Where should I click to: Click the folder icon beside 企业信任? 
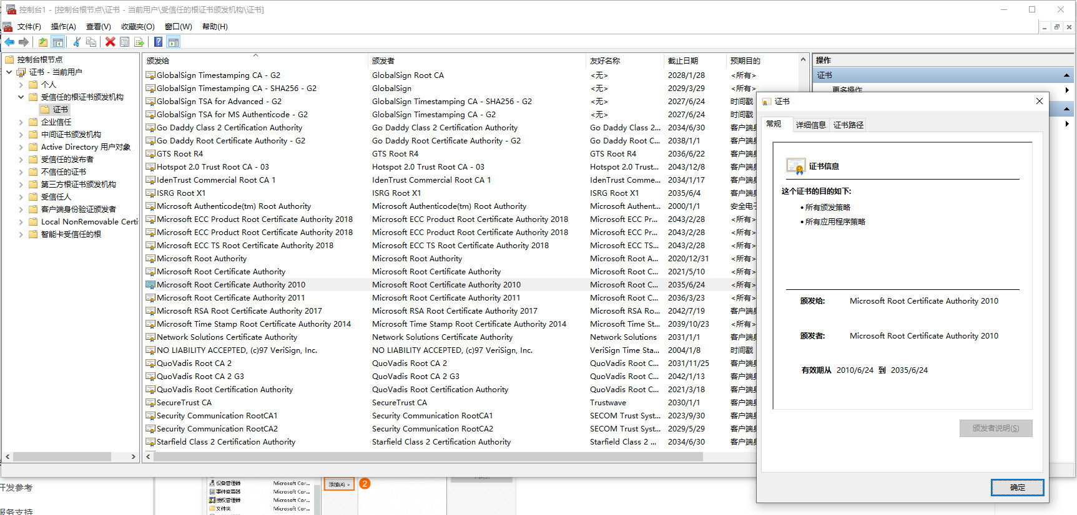tap(33, 122)
